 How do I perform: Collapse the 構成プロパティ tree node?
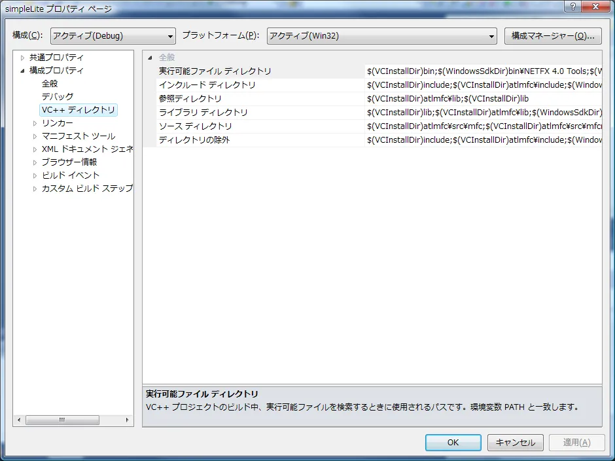point(22,71)
